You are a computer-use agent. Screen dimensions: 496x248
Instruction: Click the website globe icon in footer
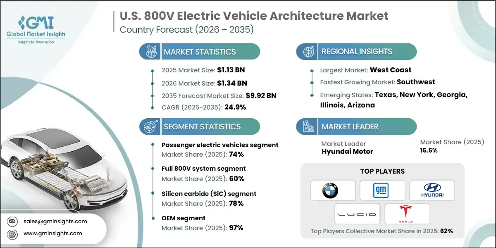coord(12,233)
